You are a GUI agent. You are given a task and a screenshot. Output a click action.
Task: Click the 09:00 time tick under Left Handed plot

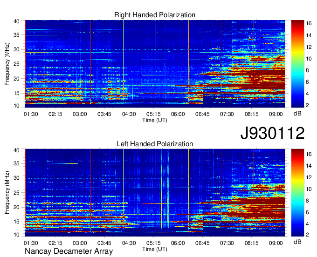point(276,243)
